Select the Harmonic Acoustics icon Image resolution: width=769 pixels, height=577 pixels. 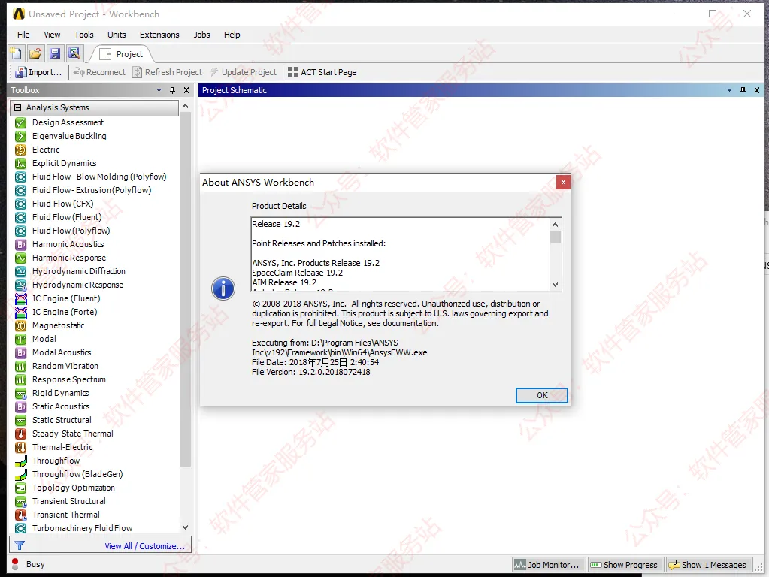pyautogui.click(x=20, y=244)
